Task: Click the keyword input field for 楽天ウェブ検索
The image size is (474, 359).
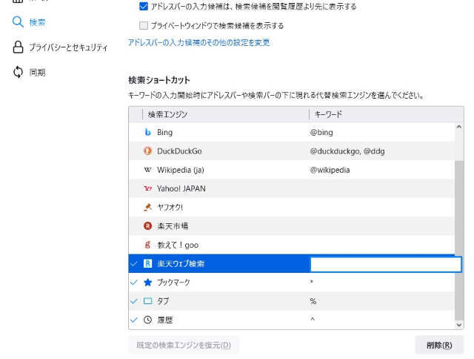Action: tap(386, 264)
